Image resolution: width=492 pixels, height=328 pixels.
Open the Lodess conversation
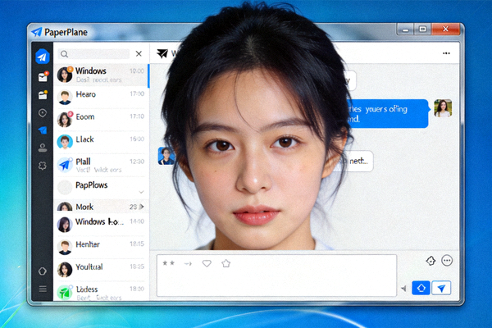[x=101, y=292]
